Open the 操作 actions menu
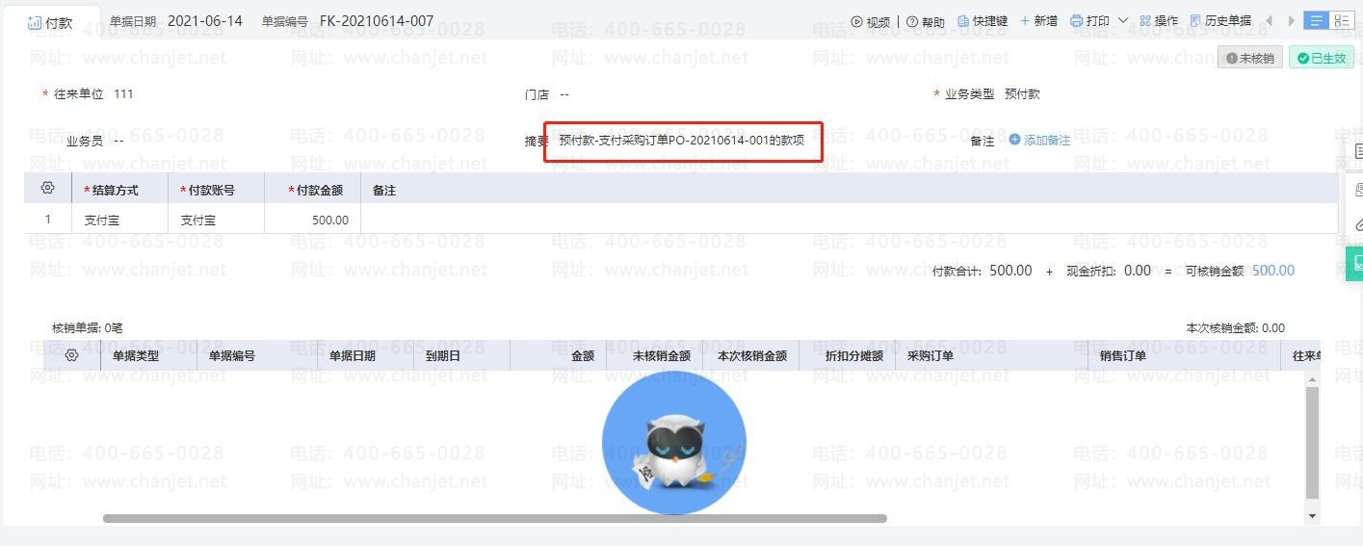The image size is (1363, 546). (1159, 21)
